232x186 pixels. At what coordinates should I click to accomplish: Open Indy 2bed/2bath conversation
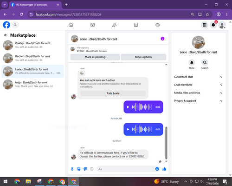(32, 84)
